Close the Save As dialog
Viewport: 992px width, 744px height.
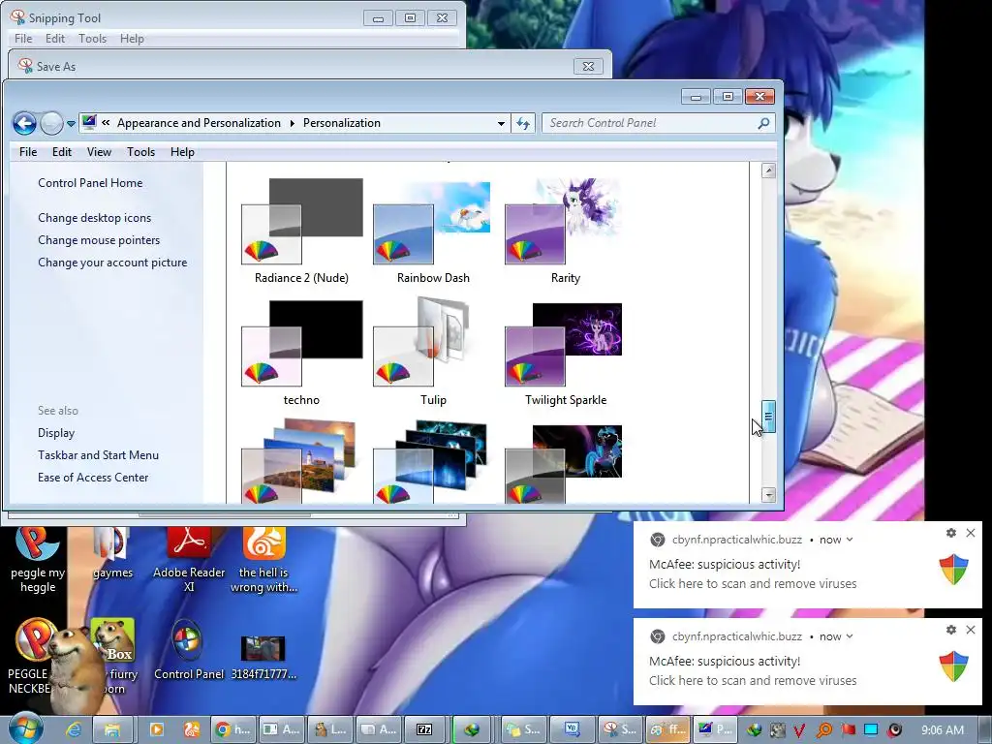[x=588, y=66]
